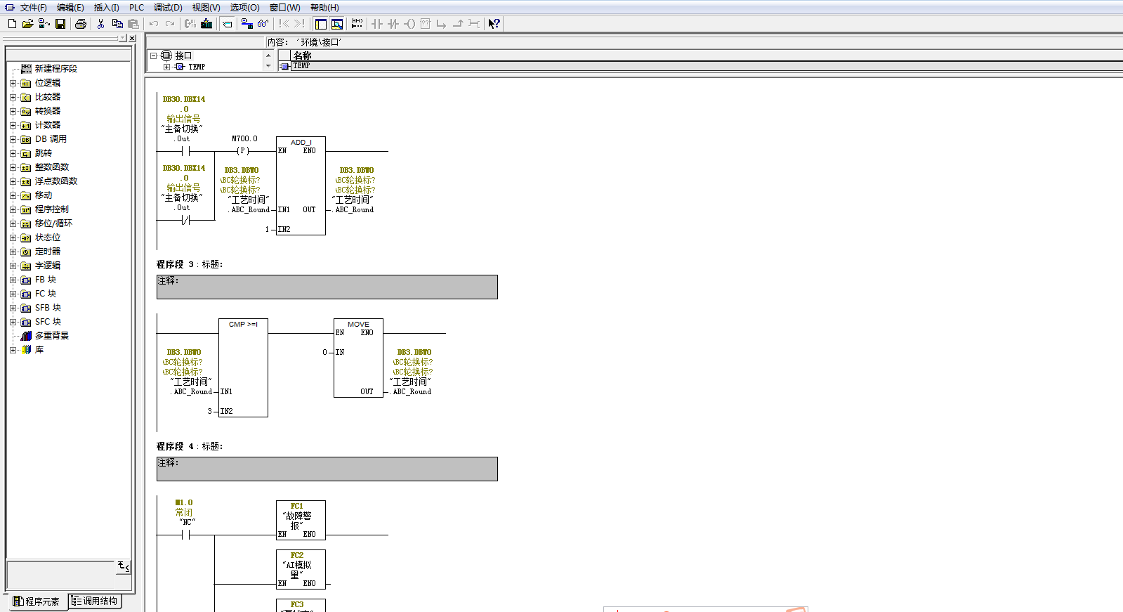Click the 程序段 3 comment field
Image resolution: width=1123 pixels, height=612 pixels.
coord(327,287)
